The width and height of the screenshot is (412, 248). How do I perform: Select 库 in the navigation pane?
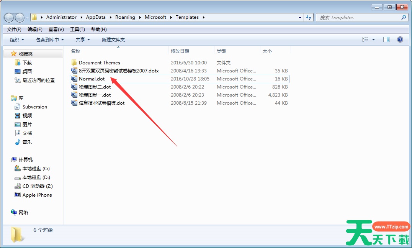(x=21, y=98)
